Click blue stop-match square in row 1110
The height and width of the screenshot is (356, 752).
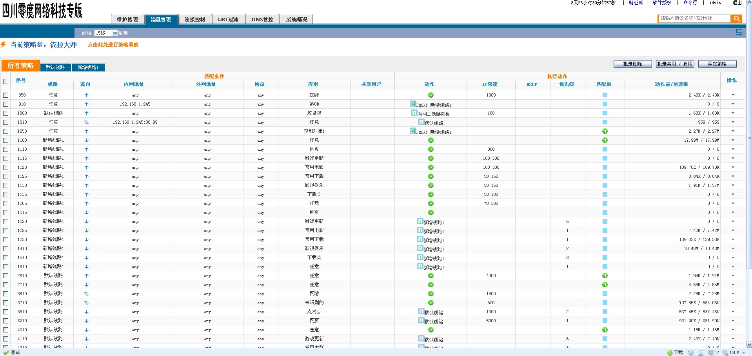click(605, 149)
